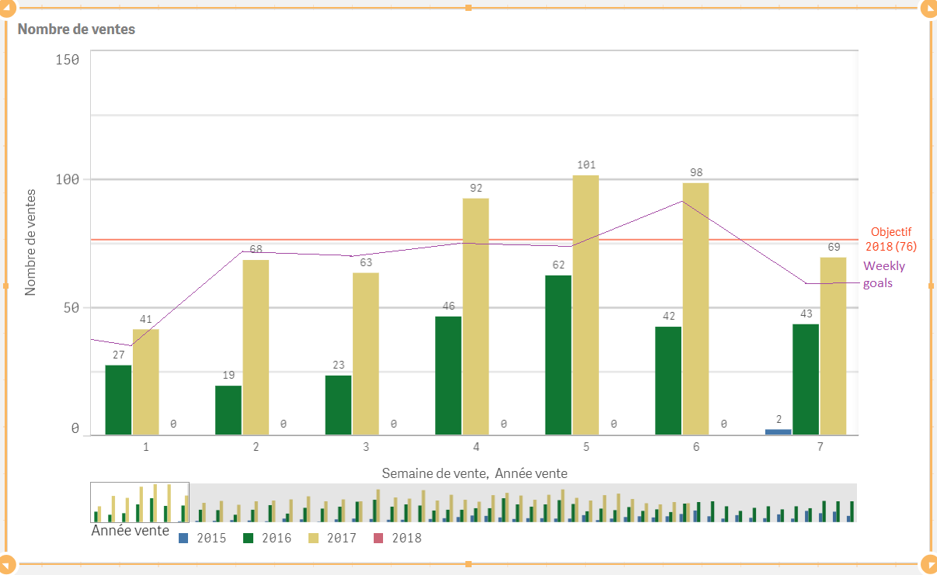Click week 4 on the x-axis
The width and height of the screenshot is (937, 575).
tap(475, 447)
